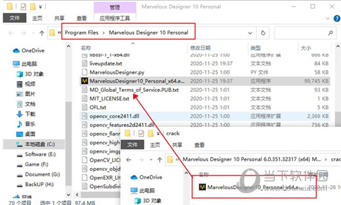
Task: Open the 文件 menu in the crack window
Action: point(132,145)
